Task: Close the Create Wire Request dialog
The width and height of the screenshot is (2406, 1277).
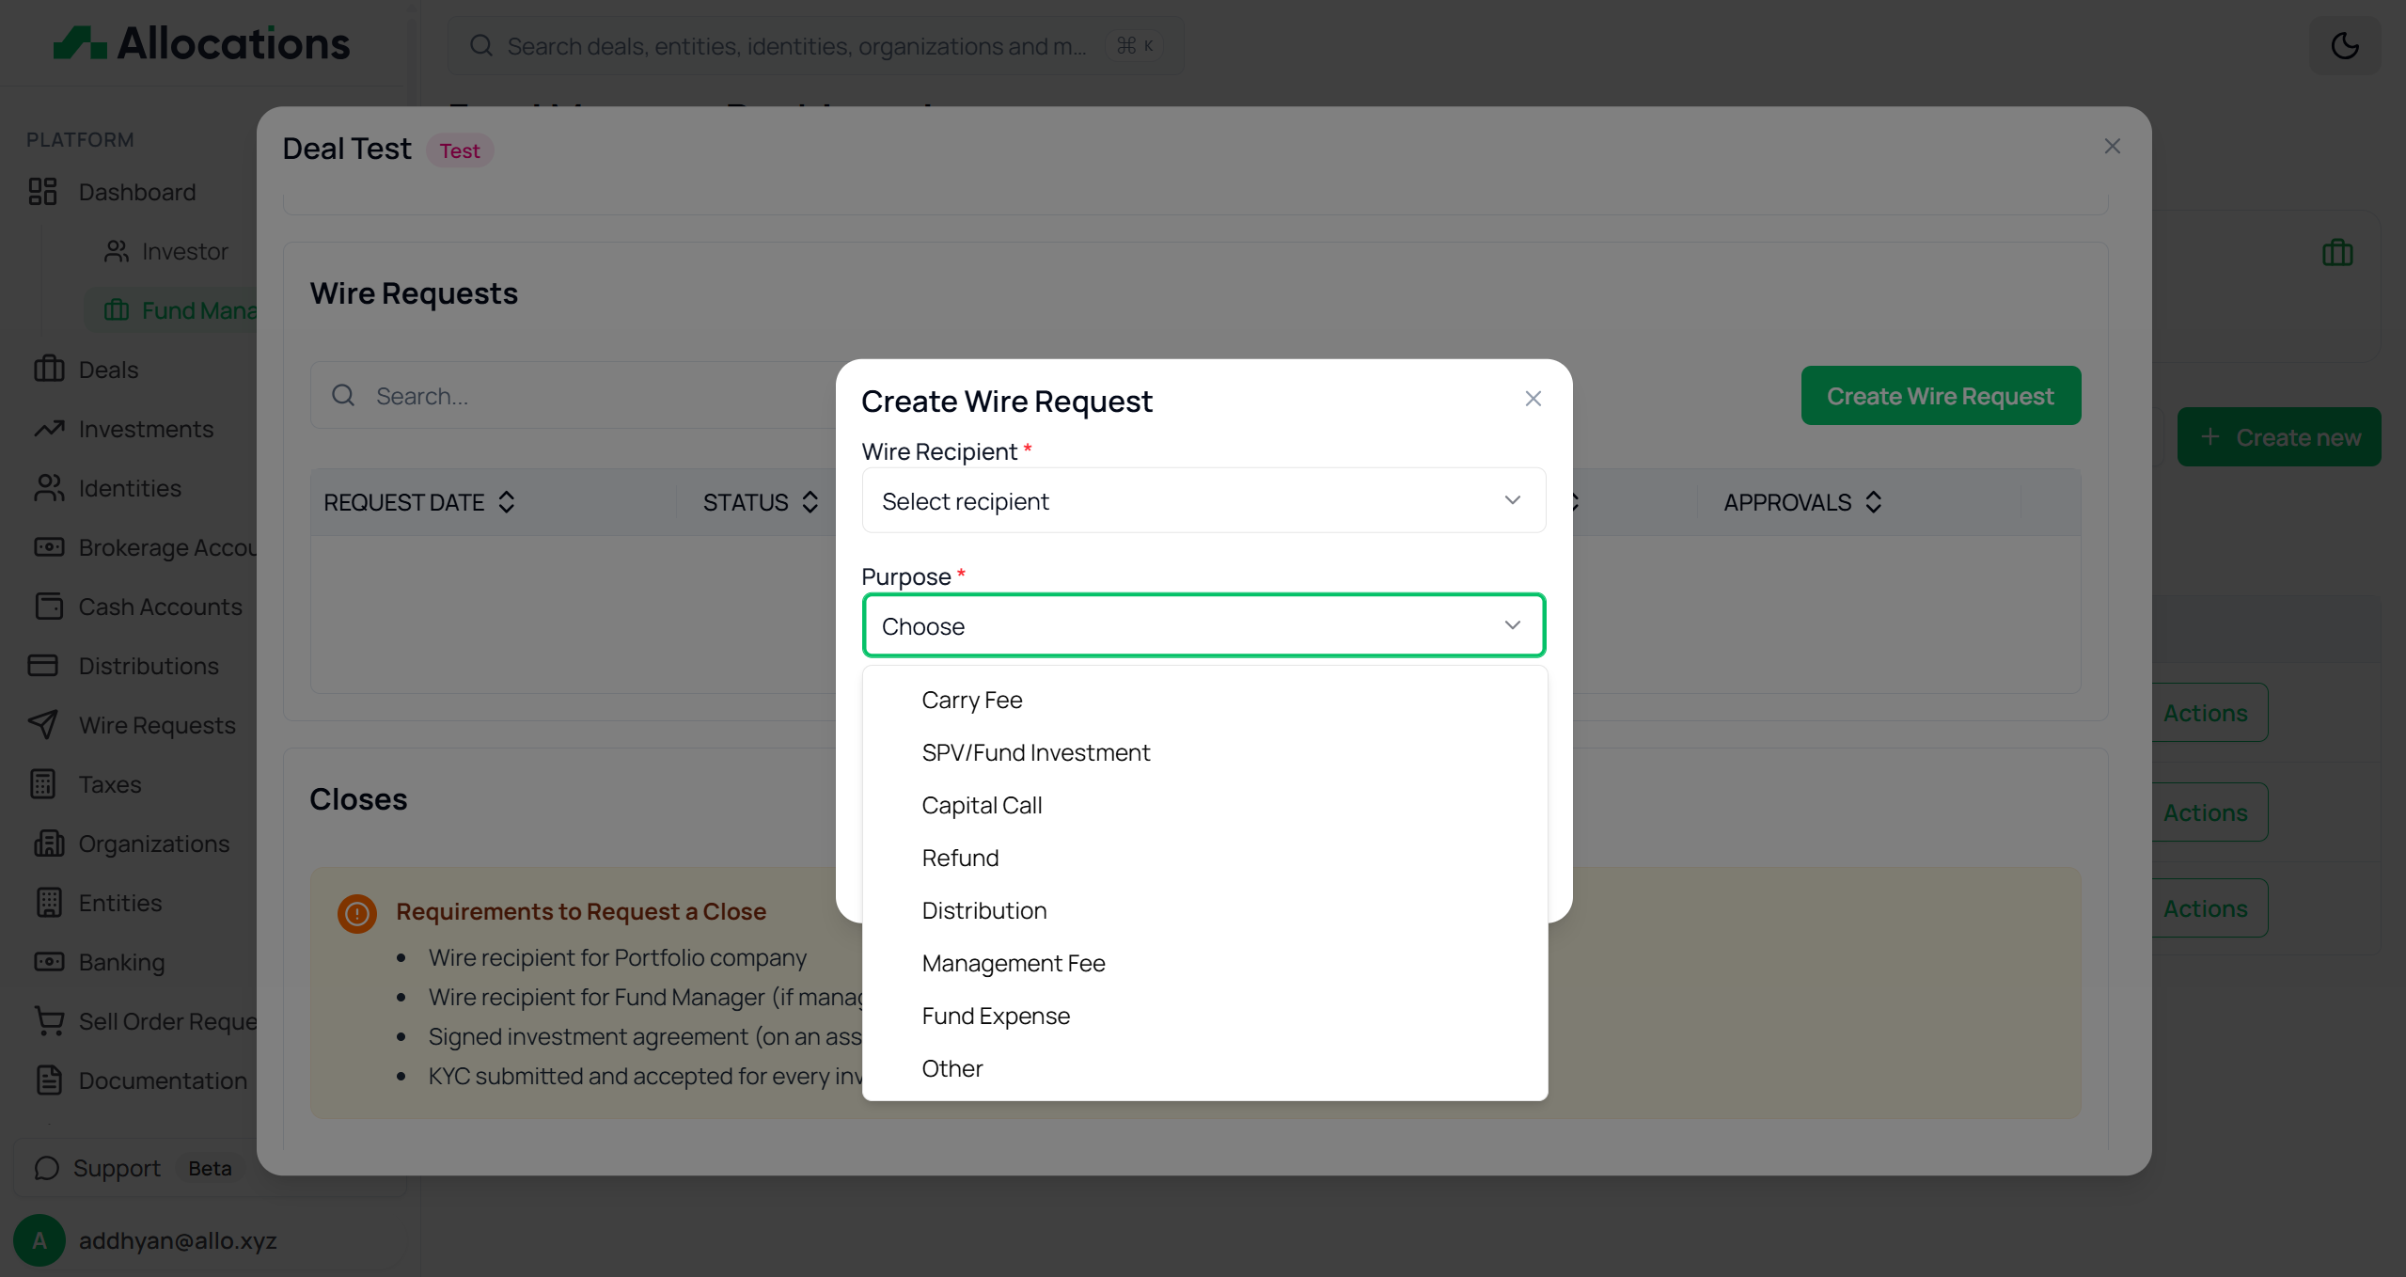Action: (1533, 399)
